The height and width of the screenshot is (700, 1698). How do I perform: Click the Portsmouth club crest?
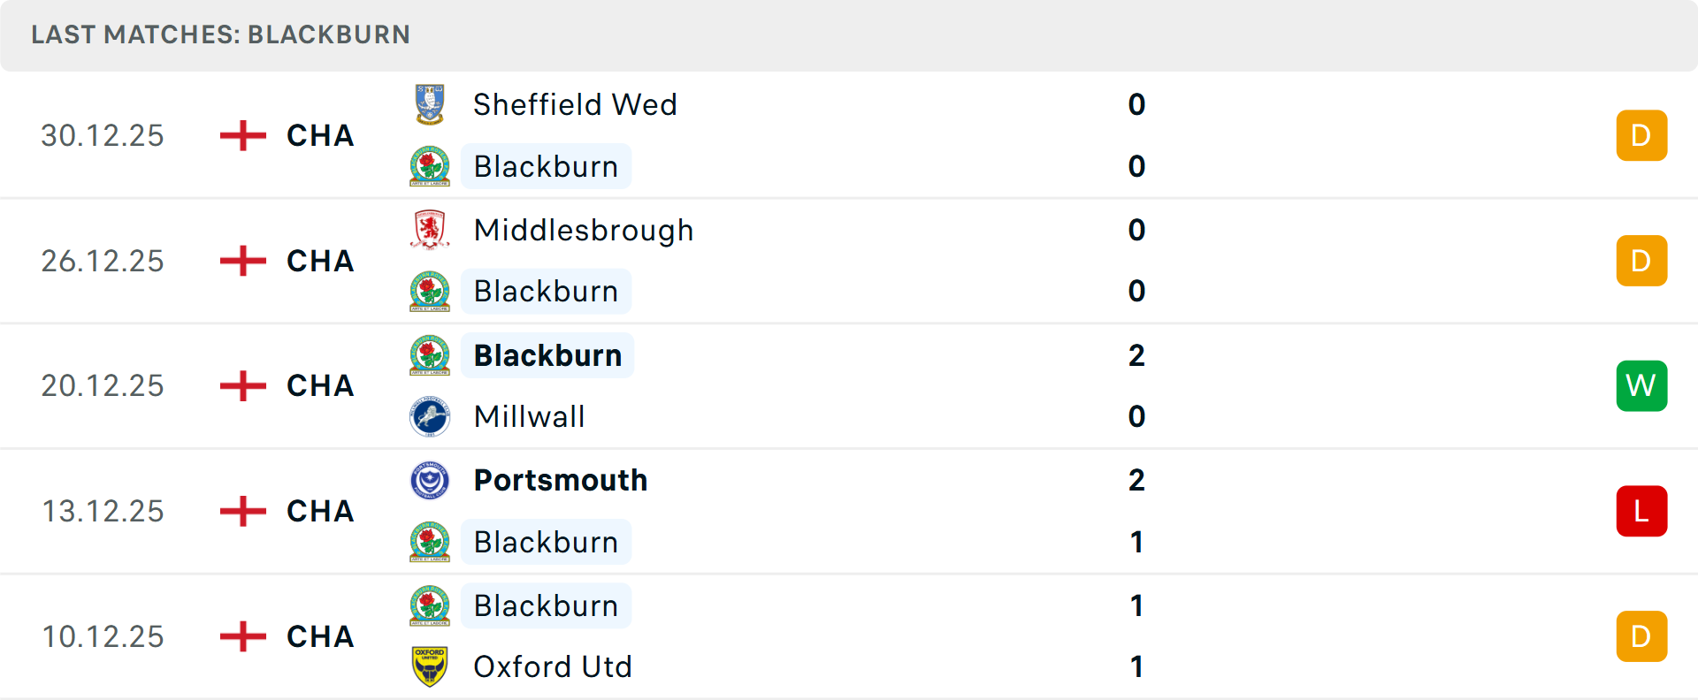click(x=430, y=481)
